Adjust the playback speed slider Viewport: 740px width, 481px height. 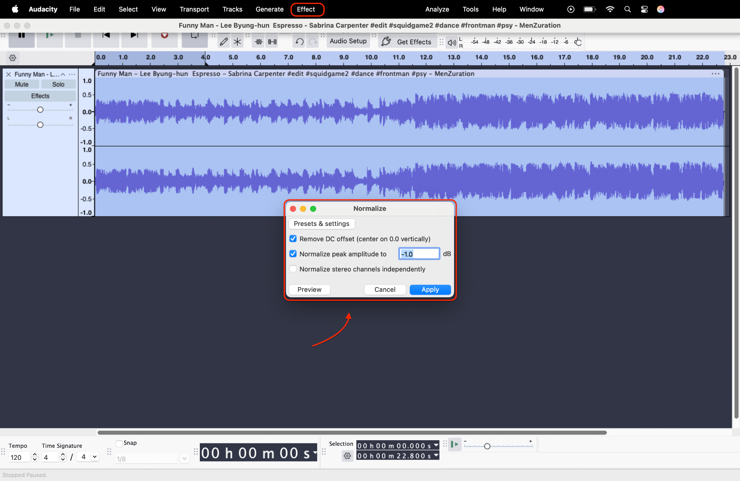tap(499, 446)
